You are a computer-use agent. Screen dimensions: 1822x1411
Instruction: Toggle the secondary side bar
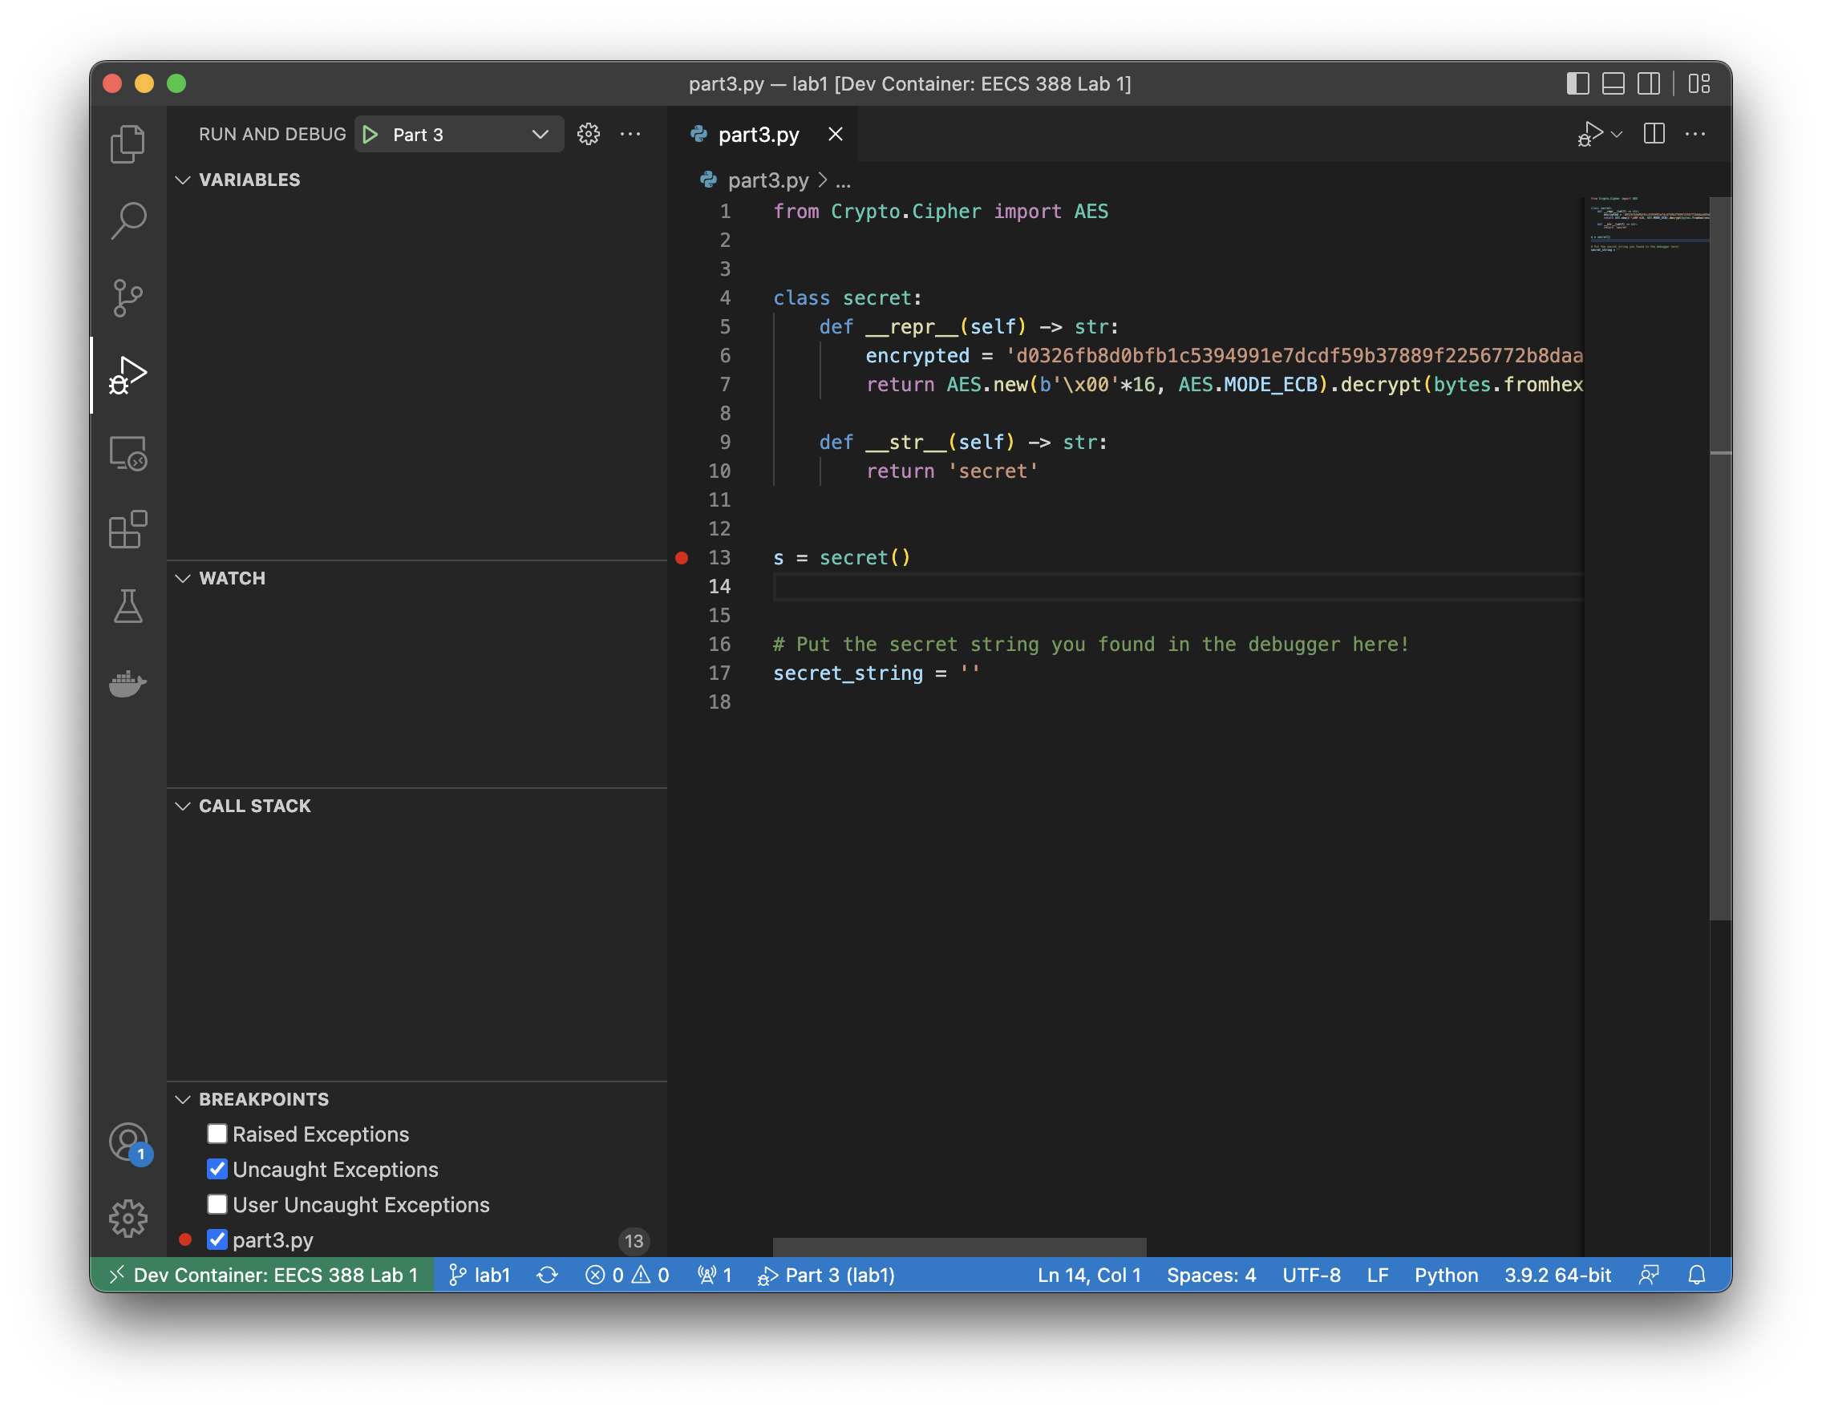pos(1650,83)
